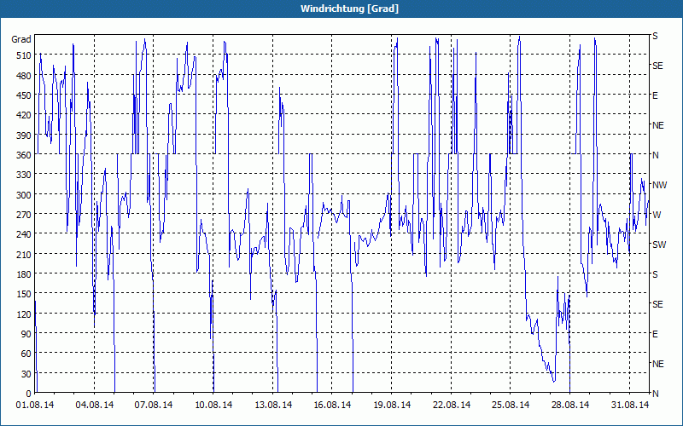Select the 07.08.14 date label
683x426 pixels.
pos(154,405)
